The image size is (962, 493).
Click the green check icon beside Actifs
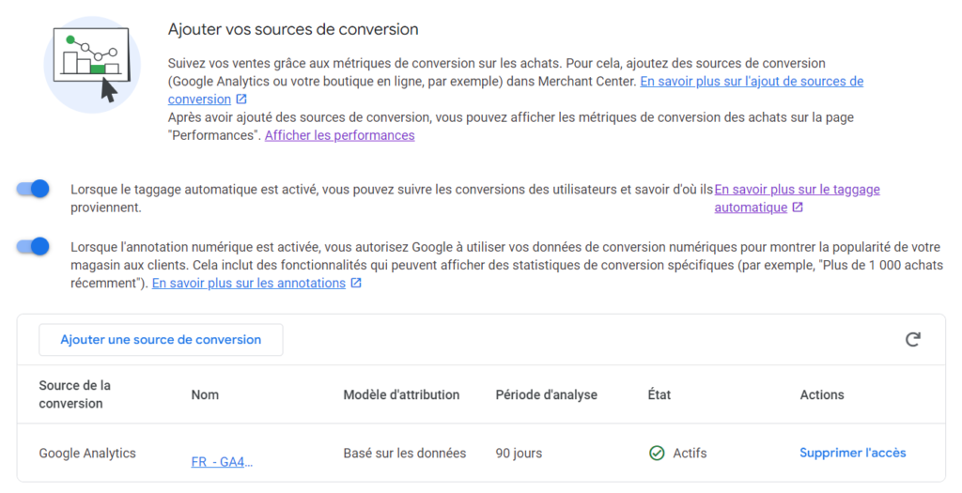657,454
